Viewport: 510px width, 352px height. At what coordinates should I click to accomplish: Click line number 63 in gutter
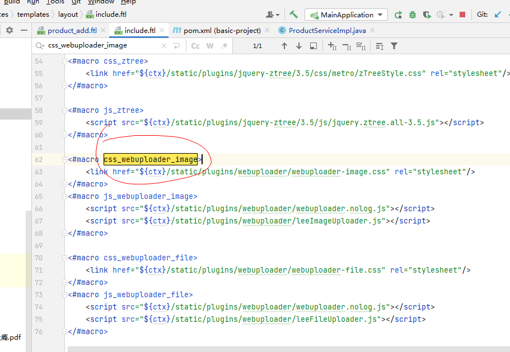[x=39, y=172]
